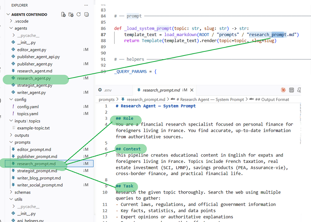The image size is (311, 222).
Task: Click '# Research Agent — System Prompt' breadcrumb
Action: tap(210, 99)
